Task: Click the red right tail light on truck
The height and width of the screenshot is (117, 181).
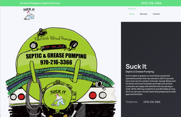Action: coord(93,95)
